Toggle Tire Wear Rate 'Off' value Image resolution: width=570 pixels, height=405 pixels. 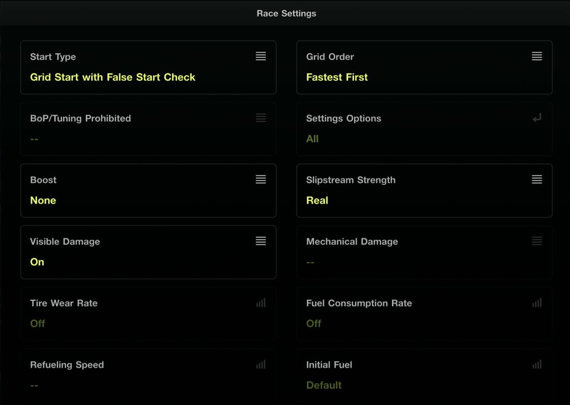click(x=38, y=324)
